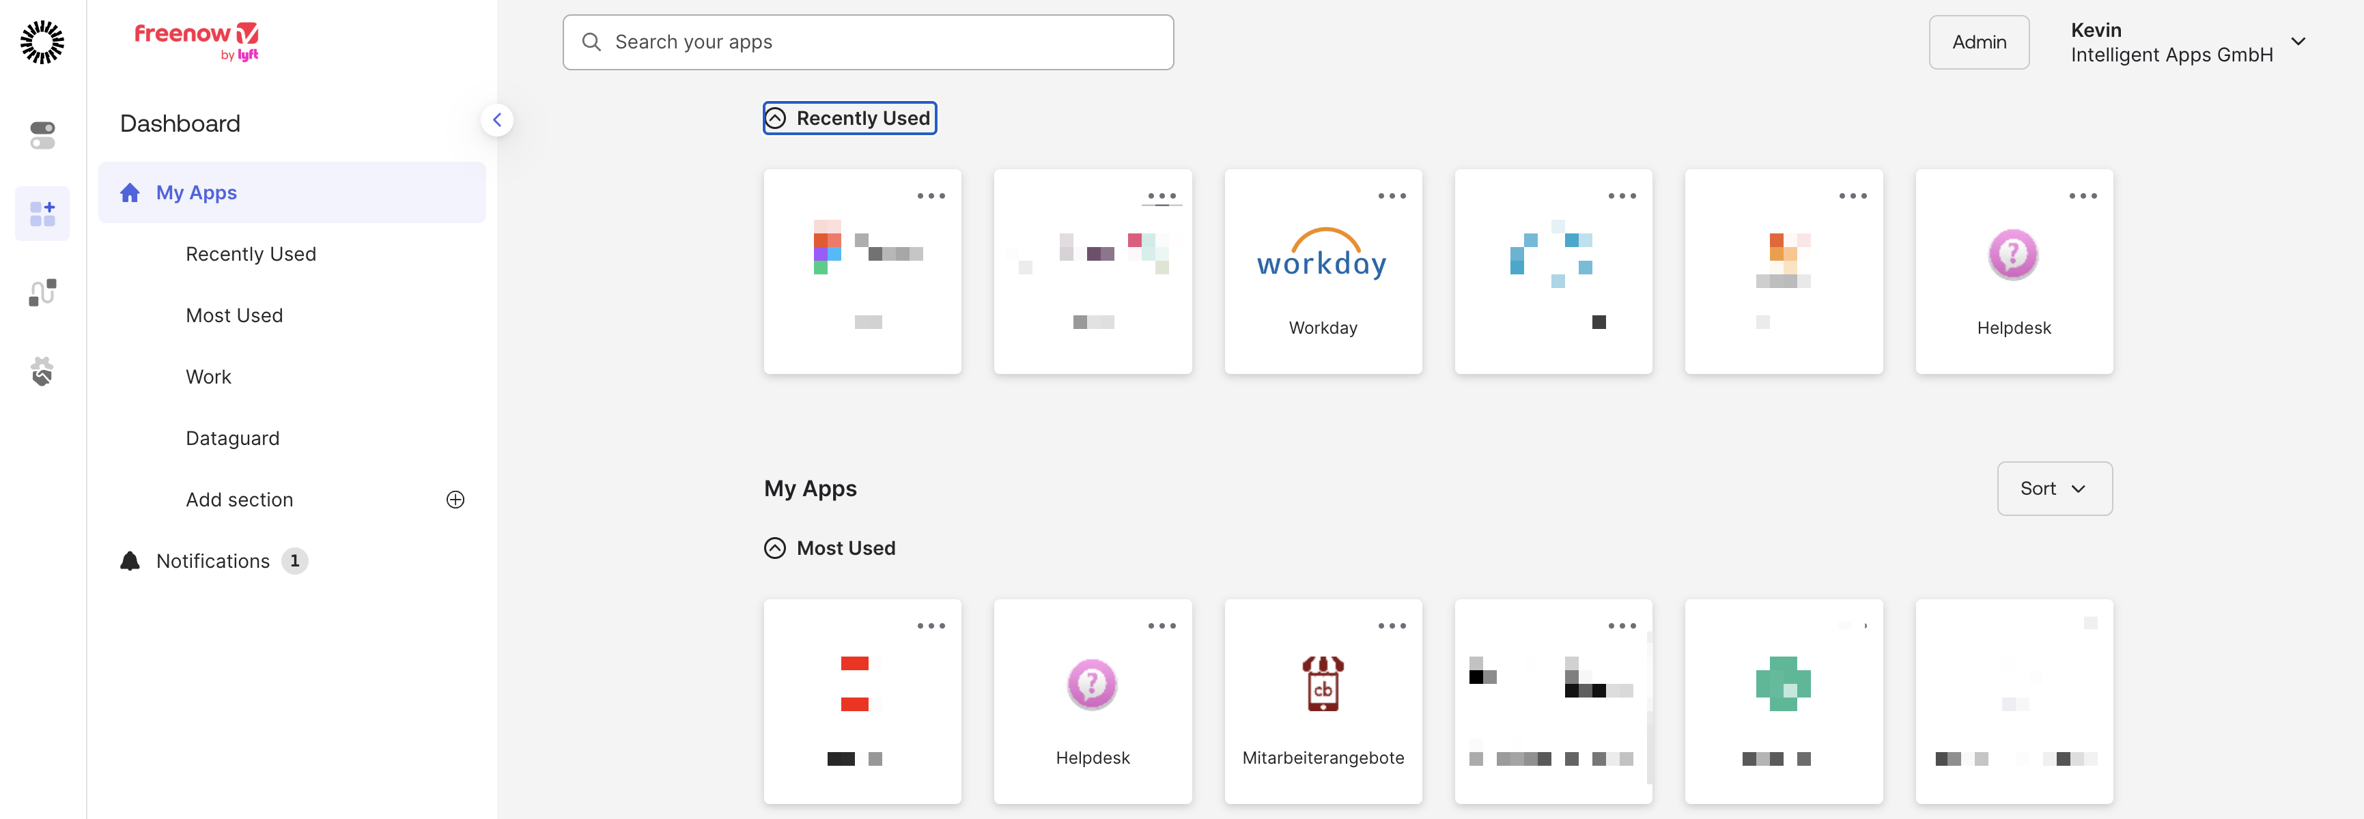Open the Mitarbeiterangebote tile options menu
The image size is (2364, 819).
click(x=1392, y=627)
